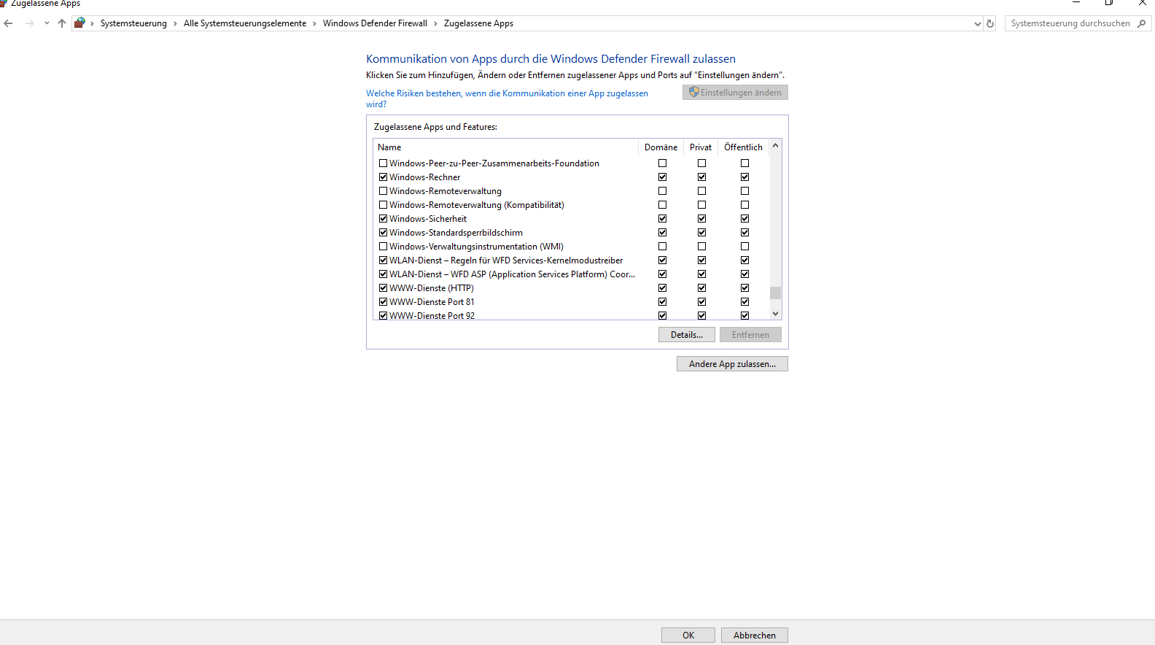Viewport: 1155px width, 645px height.
Task: Click the Entfernen button
Action: pyautogui.click(x=750, y=335)
